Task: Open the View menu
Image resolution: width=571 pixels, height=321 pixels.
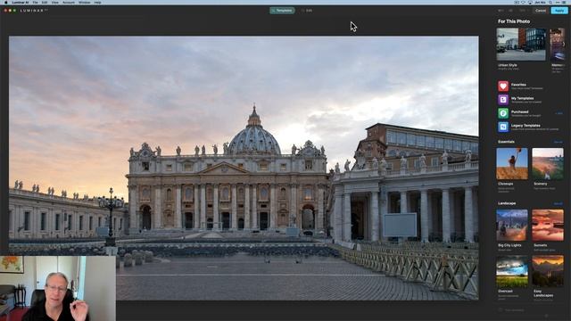Action: (x=55, y=2)
